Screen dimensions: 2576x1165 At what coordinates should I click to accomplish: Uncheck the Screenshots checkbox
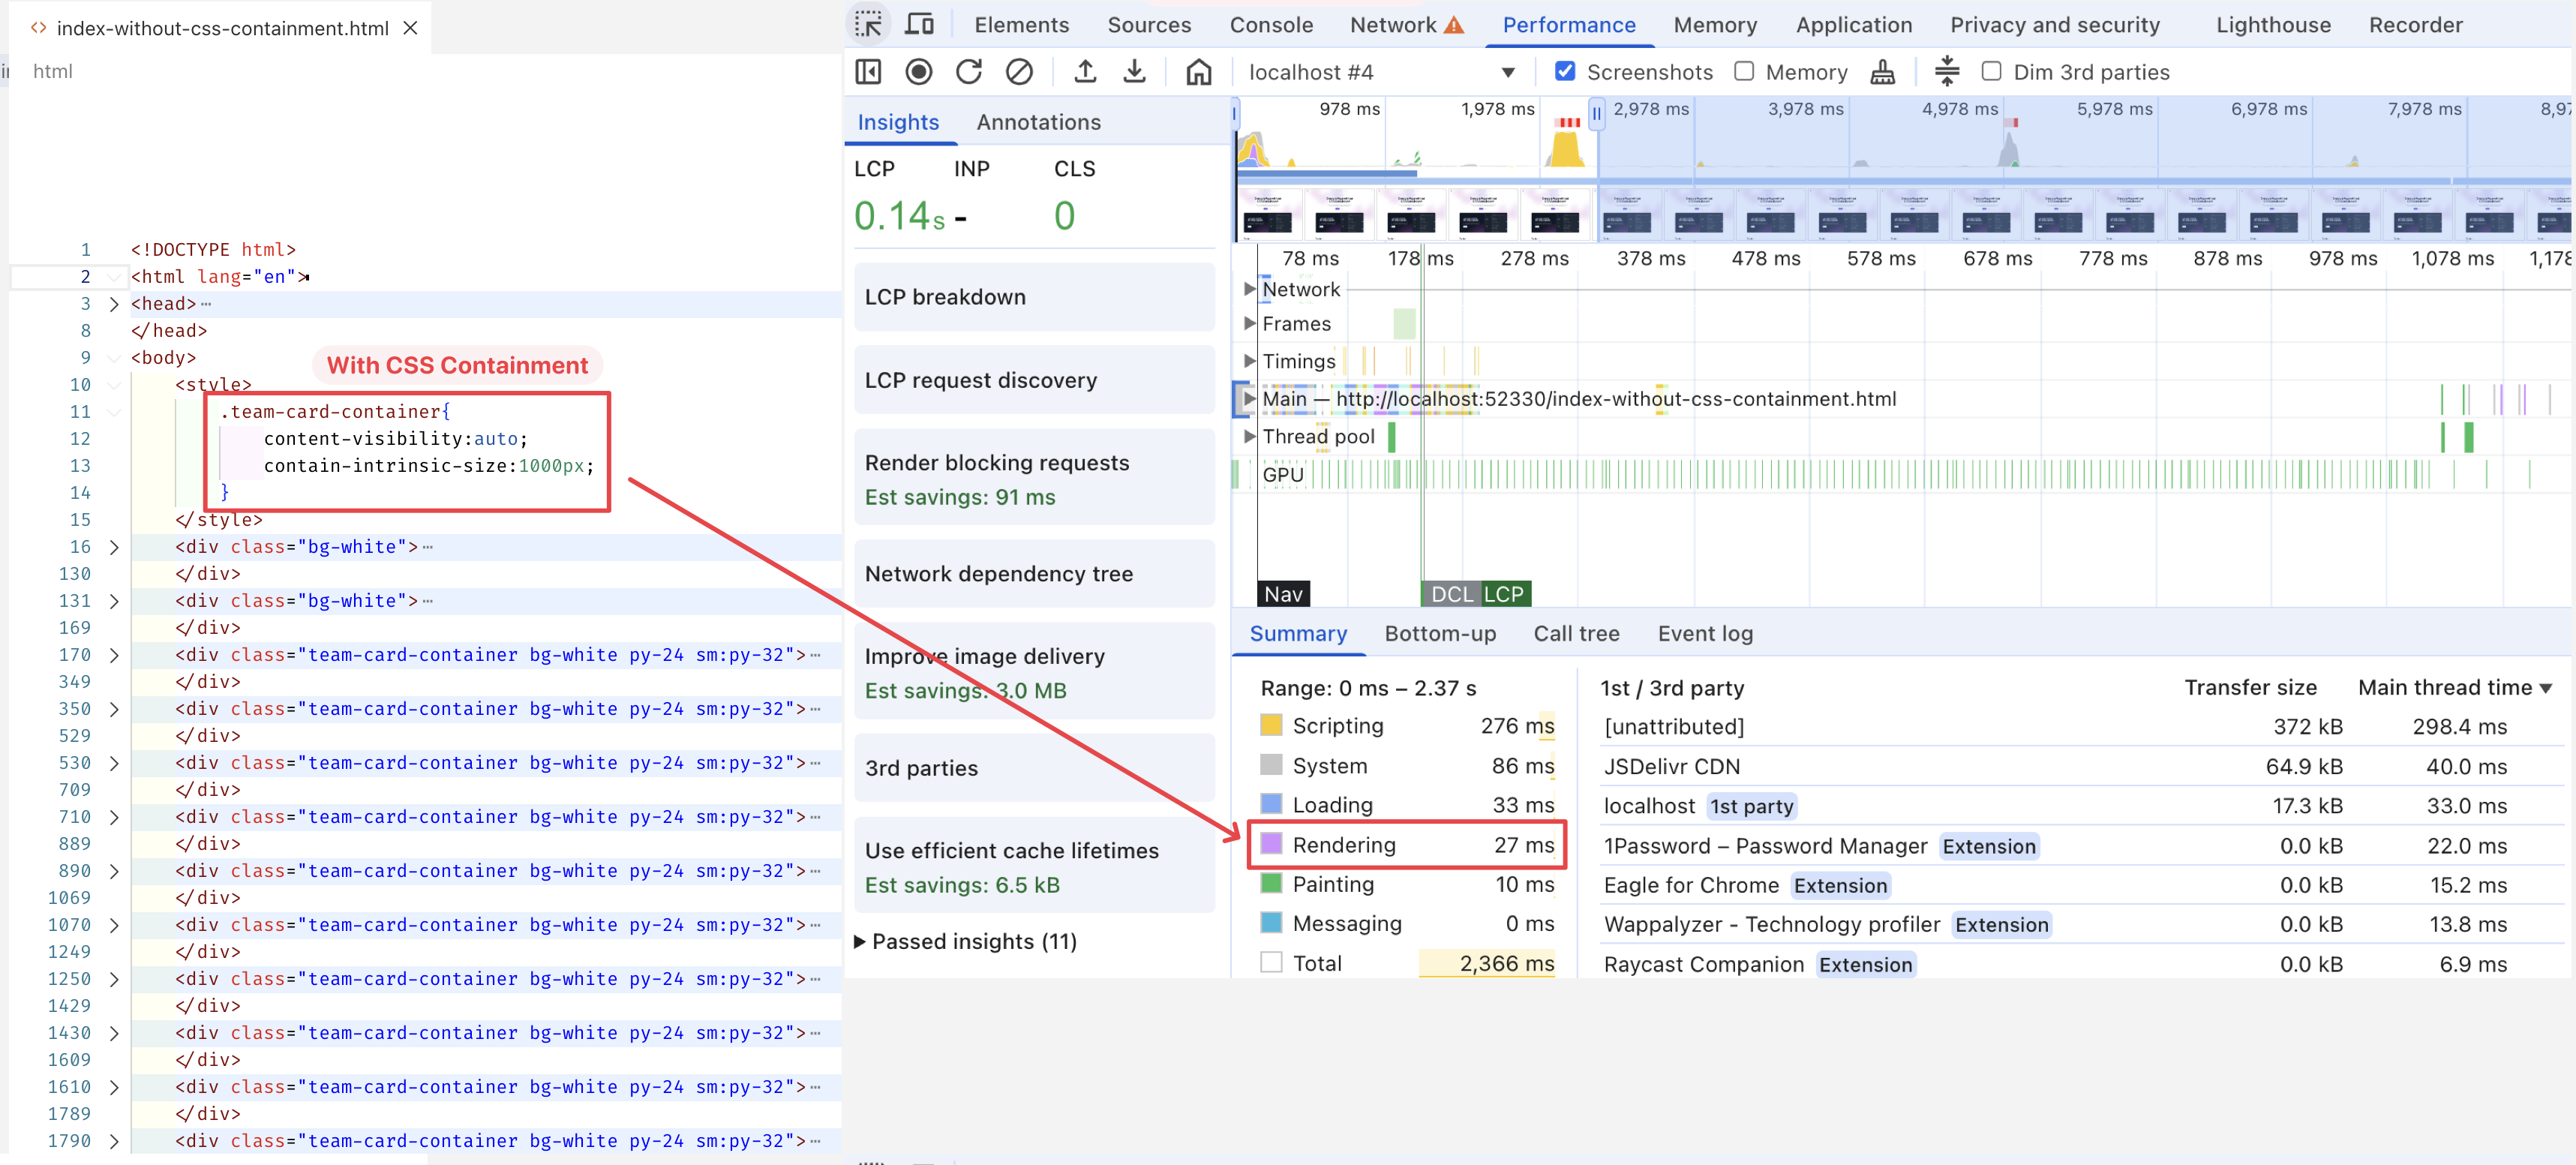click(x=1565, y=72)
